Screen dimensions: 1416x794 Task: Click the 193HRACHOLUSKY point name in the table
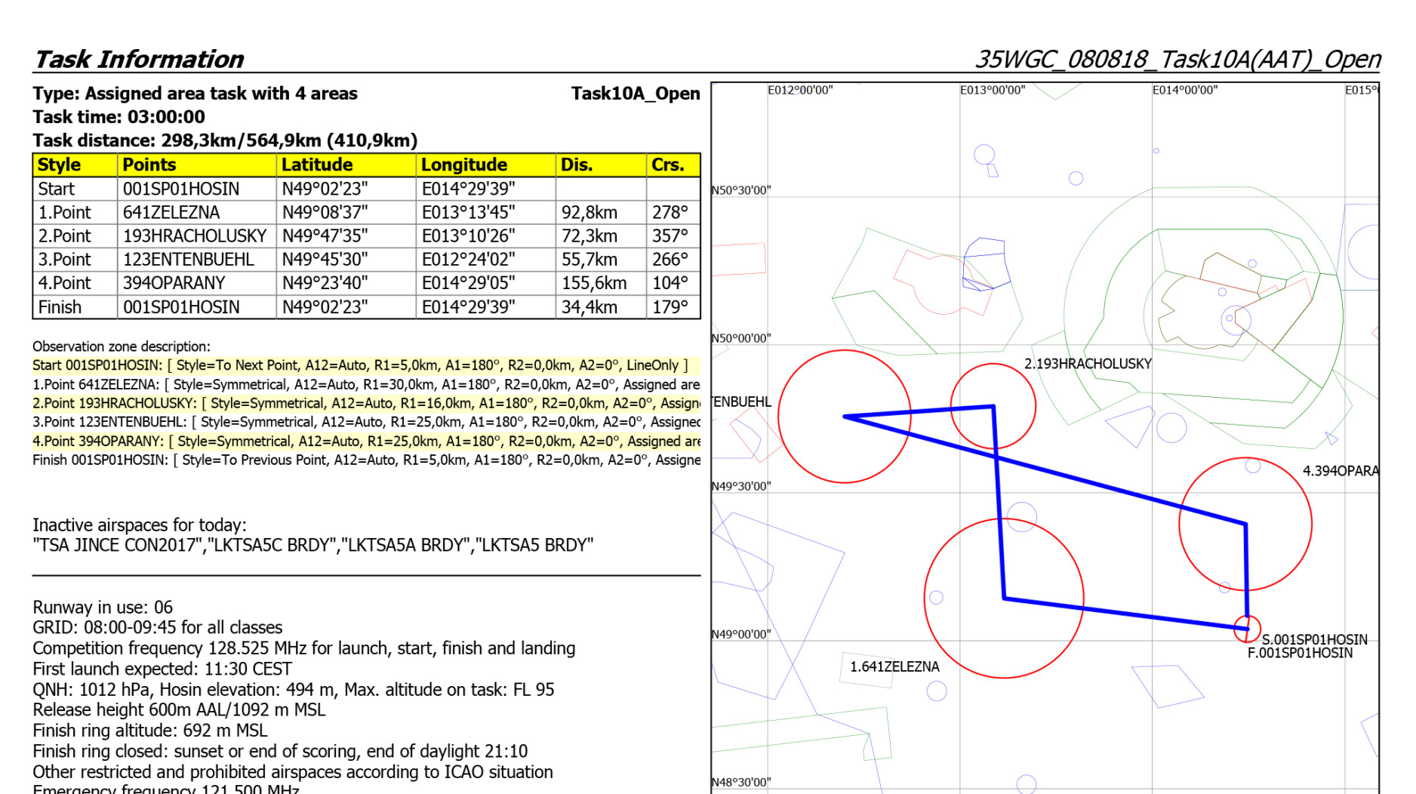coord(195,236)
